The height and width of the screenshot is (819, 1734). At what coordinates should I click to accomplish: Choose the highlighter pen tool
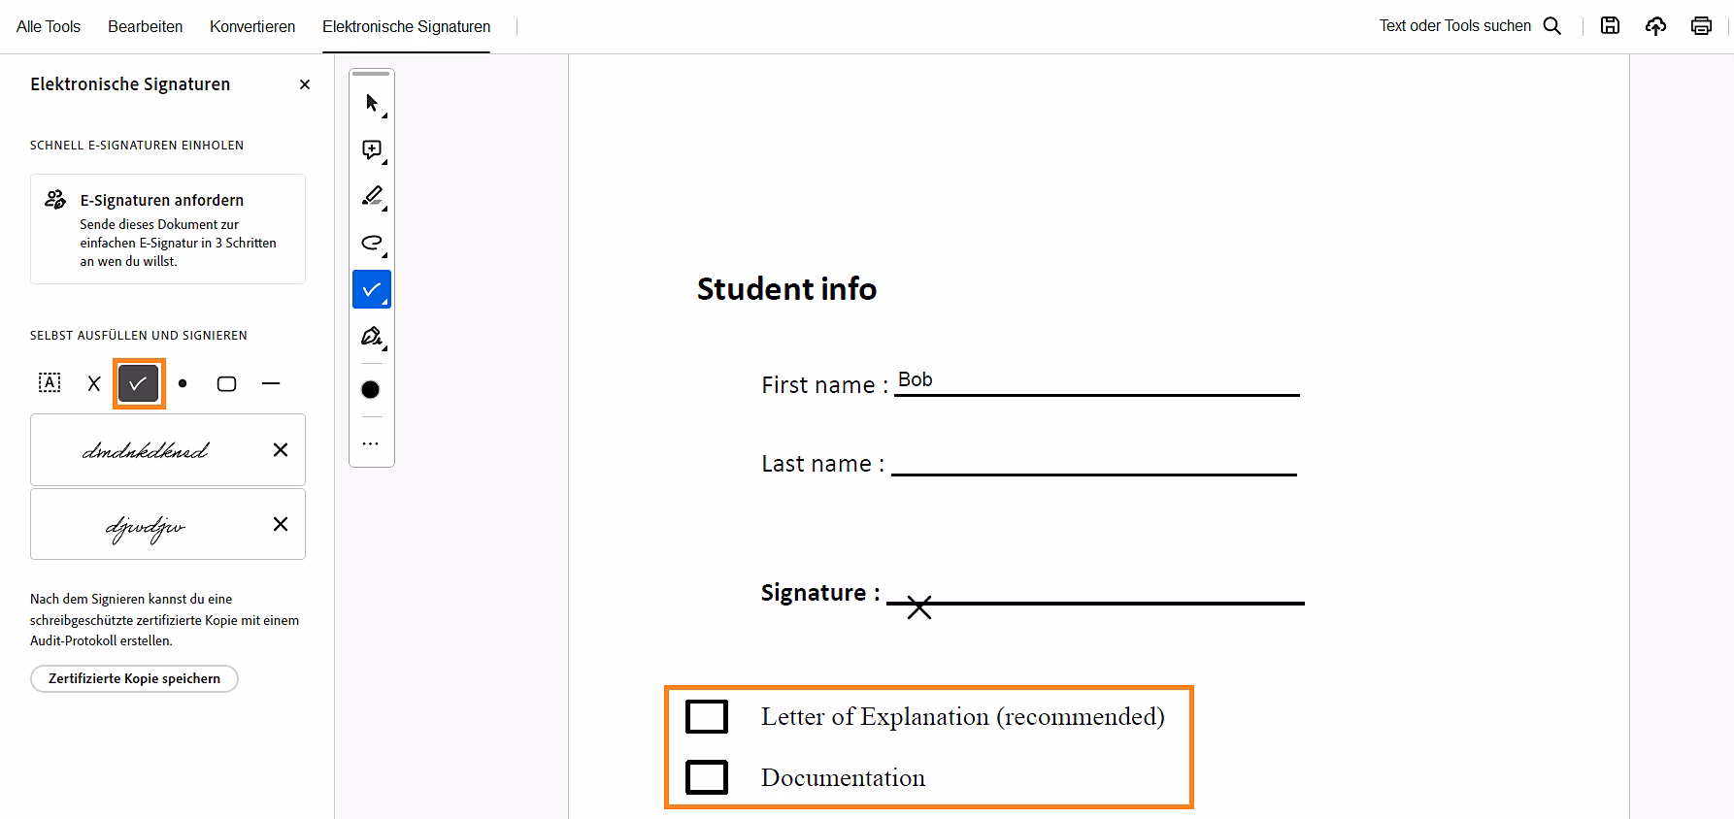tap(372, 196)
